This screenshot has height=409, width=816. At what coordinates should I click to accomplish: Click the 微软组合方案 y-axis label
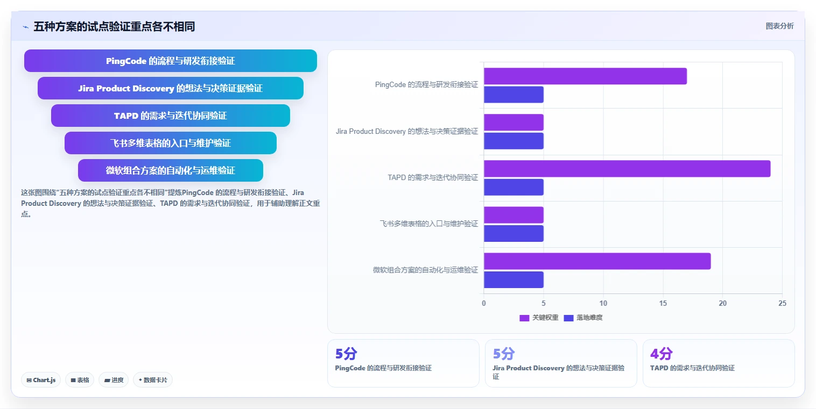(x=425, y=270)
